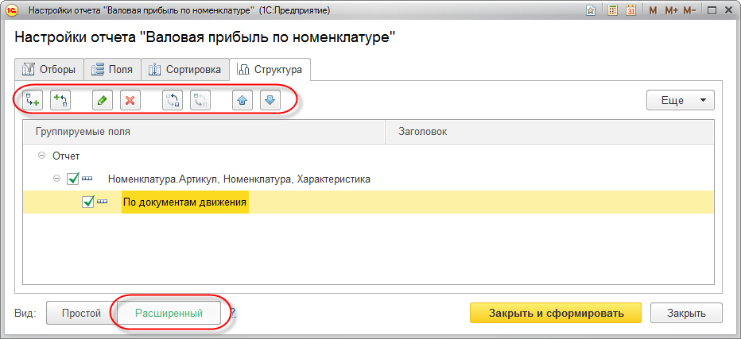
Task: Click the Заголовок column header
Action: click(x=550, y=132)
